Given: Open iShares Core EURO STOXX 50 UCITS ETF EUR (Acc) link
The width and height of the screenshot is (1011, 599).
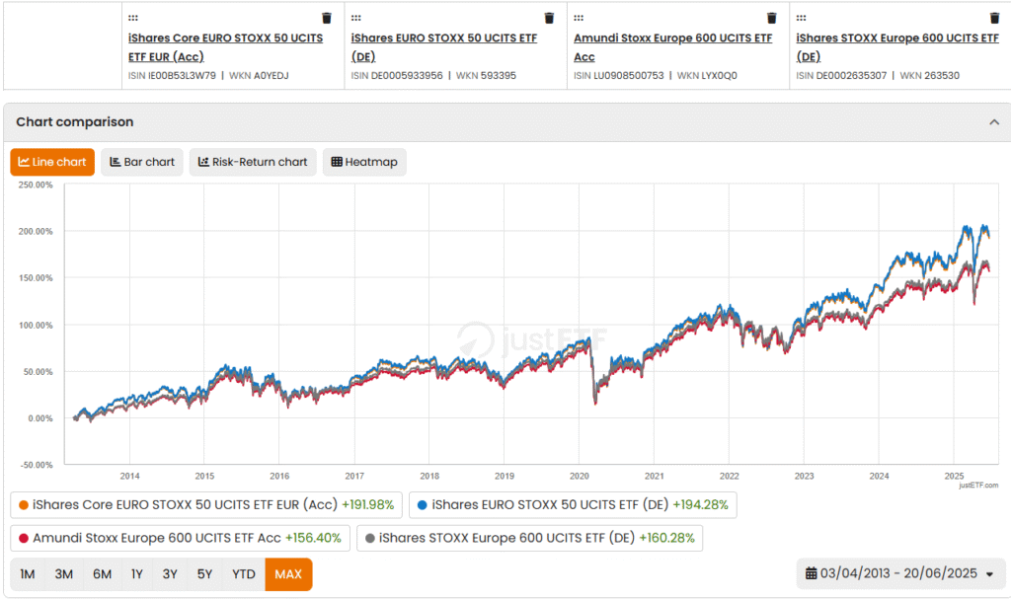Looking at the screenshot, I should 226,47.
